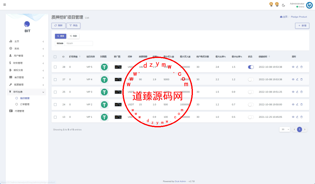315x184 pixels.
Task: Expand the 系统 sidebar menu
Action: [x=26, y=48]
